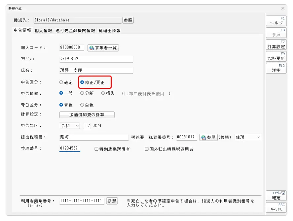Run F9 マスター更新

[276, 56]
